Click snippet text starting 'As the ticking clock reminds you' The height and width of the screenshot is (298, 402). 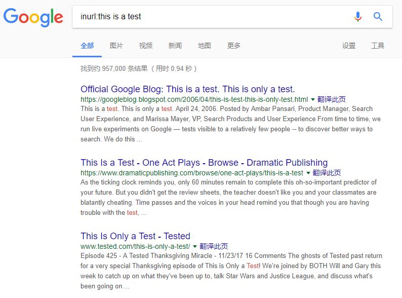point(228,197)
